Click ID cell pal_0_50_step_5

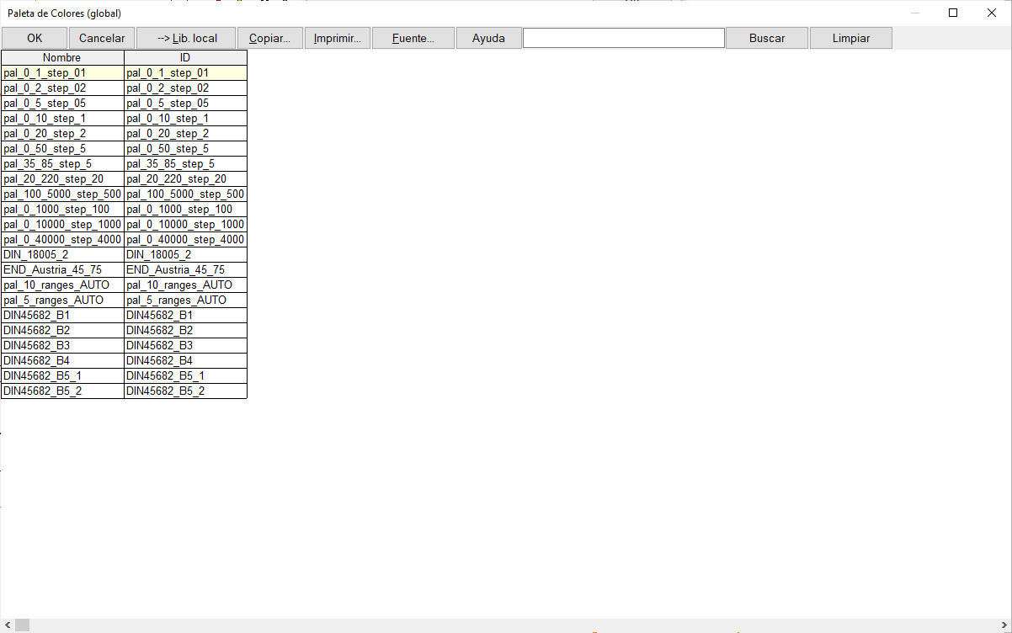pos(185,149)
